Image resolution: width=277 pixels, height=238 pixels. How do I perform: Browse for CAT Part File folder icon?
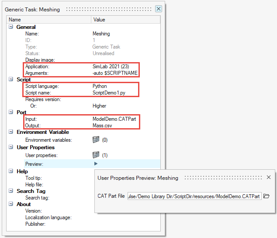267,196
